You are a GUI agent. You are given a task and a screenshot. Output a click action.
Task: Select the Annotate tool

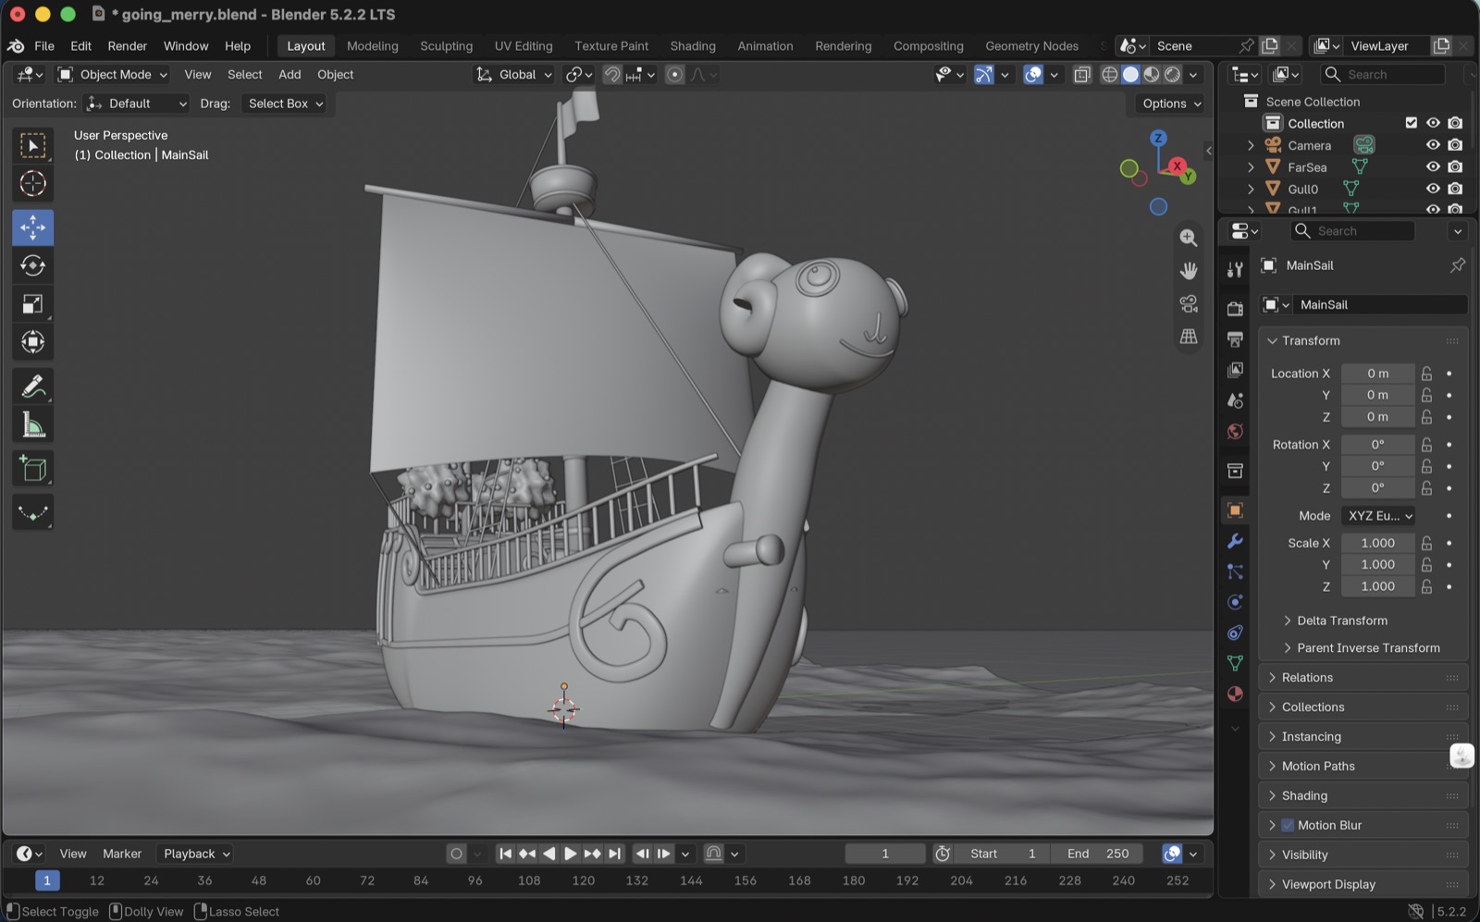(32, 386)
